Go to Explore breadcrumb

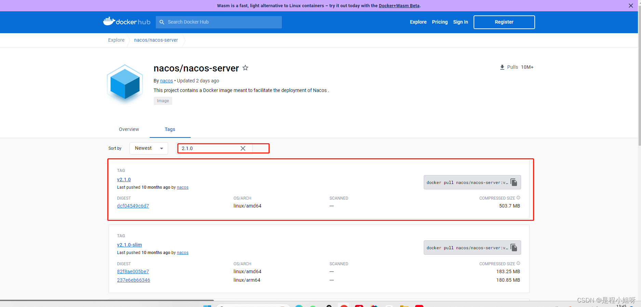click(x=116, y=40)
